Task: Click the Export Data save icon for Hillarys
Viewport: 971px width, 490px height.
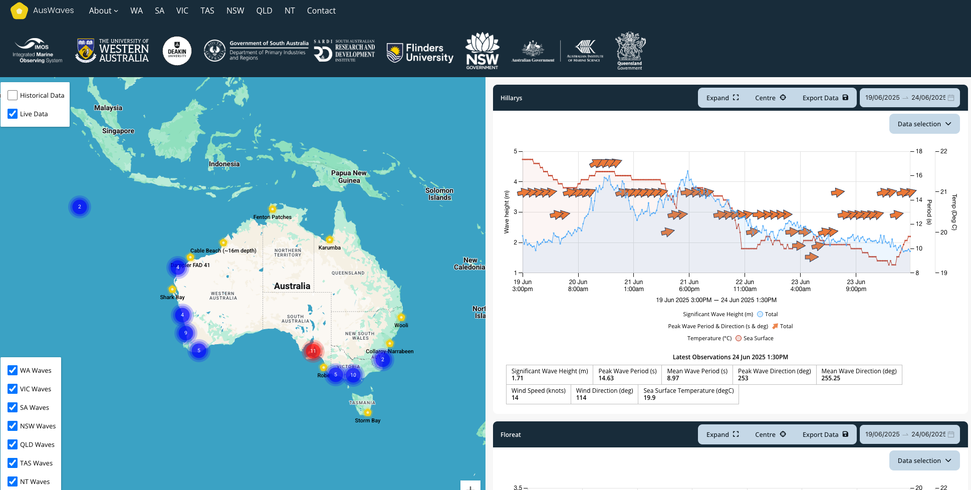Action: [x=845, y=98]
